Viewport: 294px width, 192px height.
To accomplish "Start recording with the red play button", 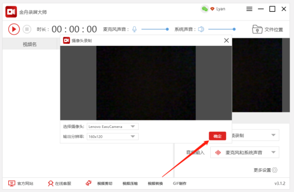I will point(14,29).
